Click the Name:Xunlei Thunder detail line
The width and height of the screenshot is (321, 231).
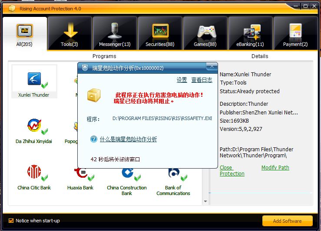tap(245, 75)
